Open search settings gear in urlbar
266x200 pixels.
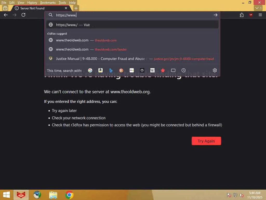pyautogui.click(x=215, y=70)
